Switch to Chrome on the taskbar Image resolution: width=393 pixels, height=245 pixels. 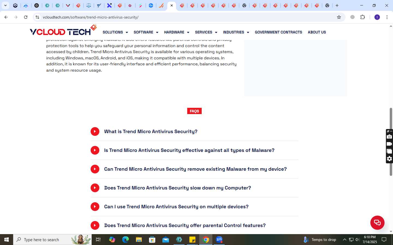pos(206,240)
